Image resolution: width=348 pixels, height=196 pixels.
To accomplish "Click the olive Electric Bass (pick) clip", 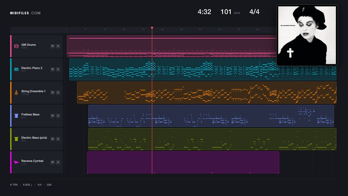I will click(x=212, y=139).
